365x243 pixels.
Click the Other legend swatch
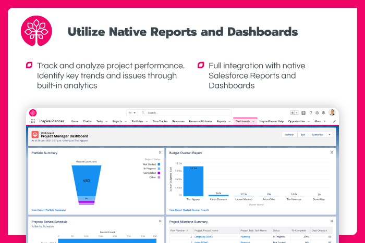pyautogui.click(x=159, y=177)
